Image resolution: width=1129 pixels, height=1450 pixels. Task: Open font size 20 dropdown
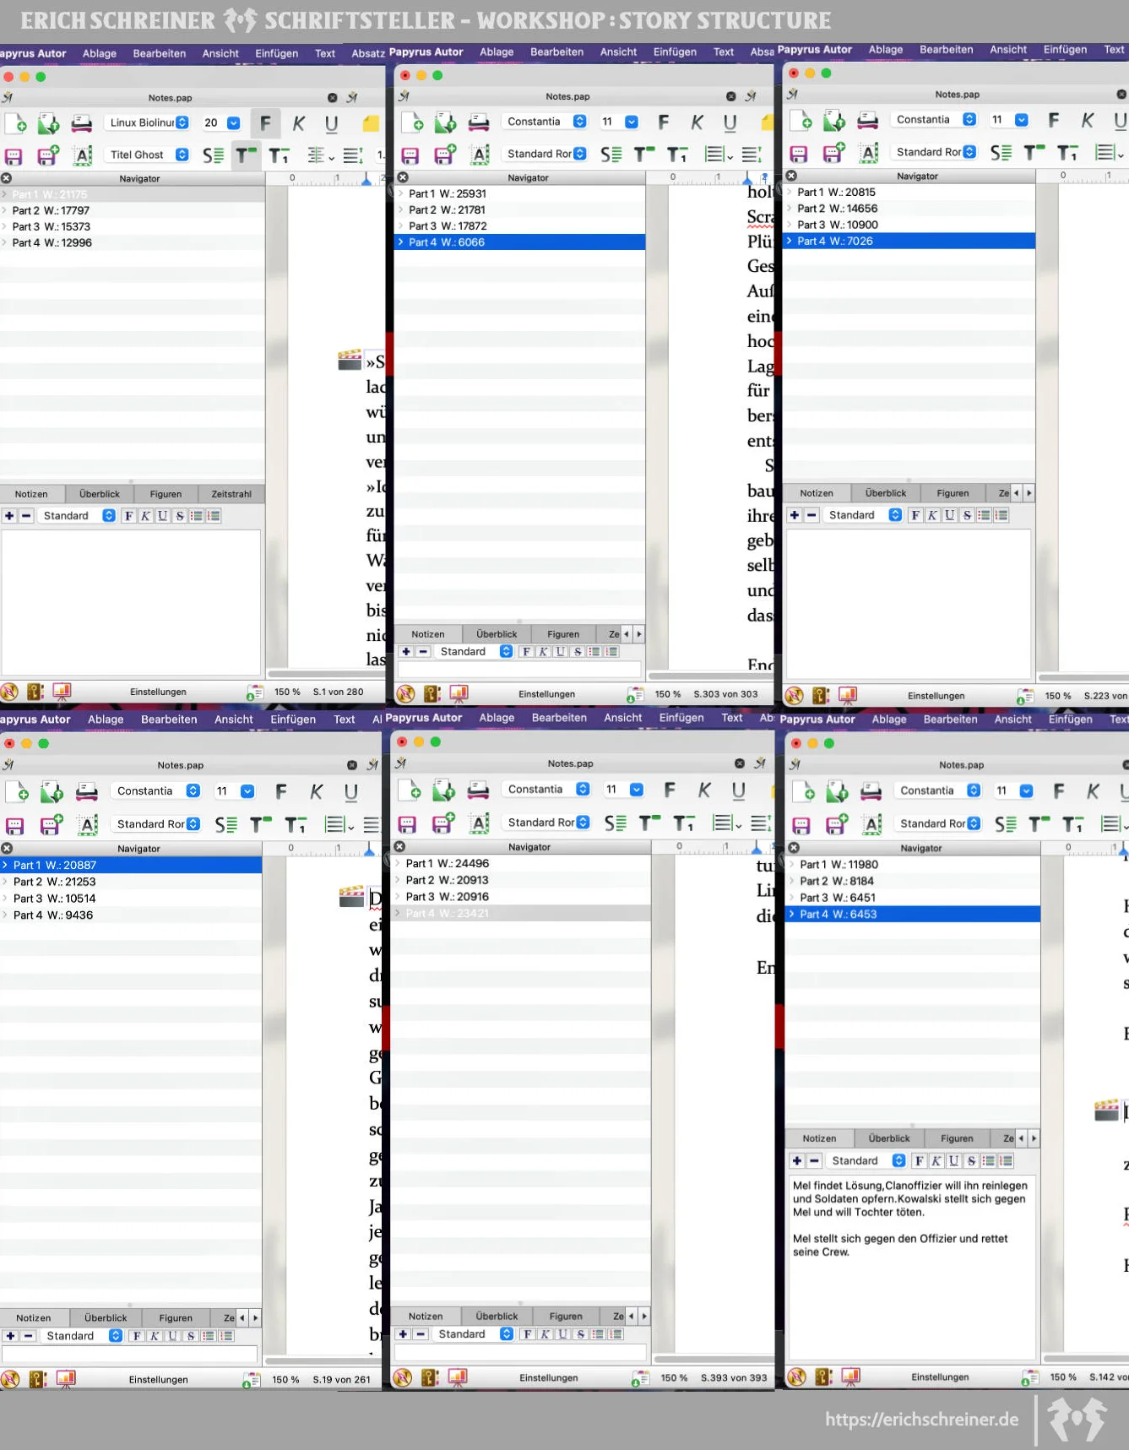coord(221,122)
